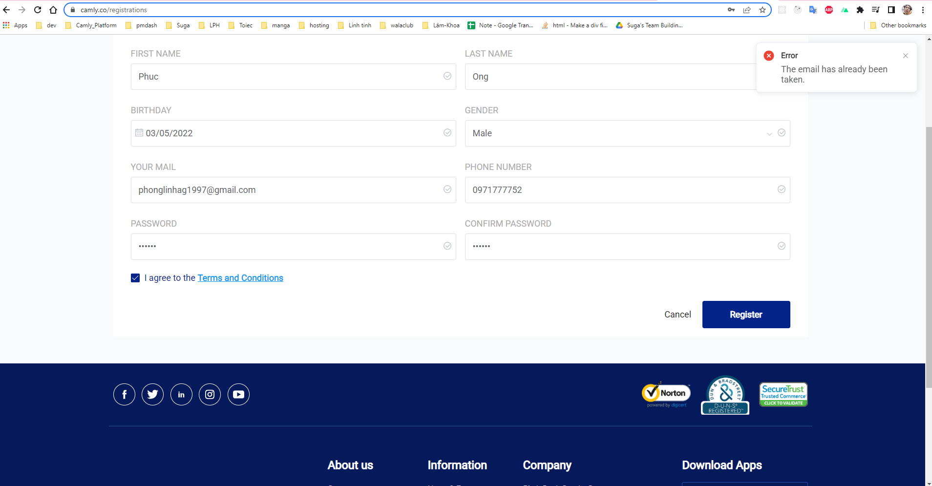Screen dimensions: 932x486
Task: Click the Register button
Action: [746, 315]
